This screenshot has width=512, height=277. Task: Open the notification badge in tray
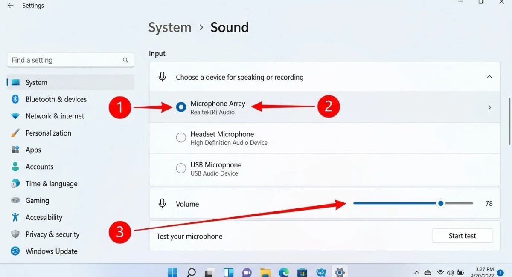tap(500, 272)
